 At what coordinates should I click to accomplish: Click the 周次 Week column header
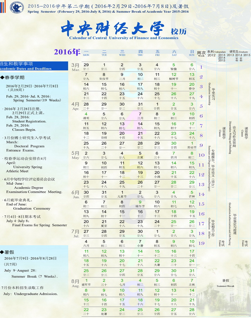point(201,53)
